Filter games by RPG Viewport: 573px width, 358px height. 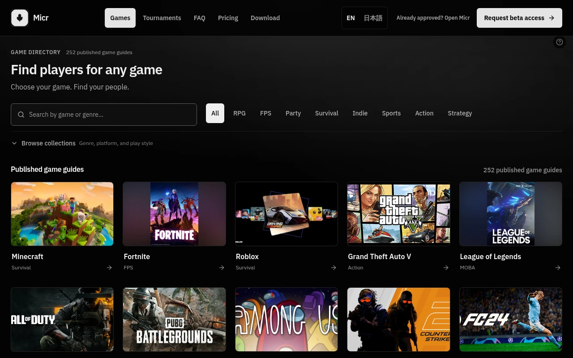(x=239, y=113)
